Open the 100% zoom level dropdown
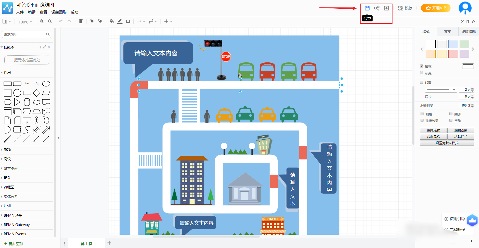The height and width of the screenshot is (248, 479). [25, 22]
